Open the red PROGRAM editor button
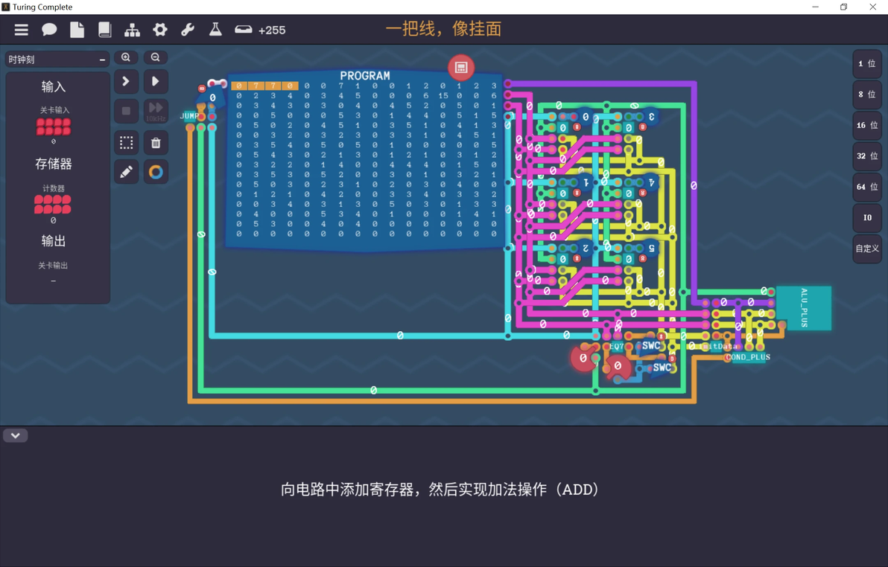This screenshot has height=567, width=888. [x=461, y=67]
